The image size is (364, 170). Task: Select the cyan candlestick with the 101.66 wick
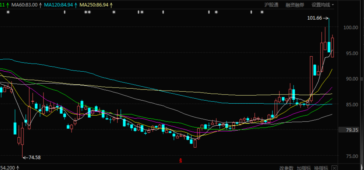coord(329,47)
